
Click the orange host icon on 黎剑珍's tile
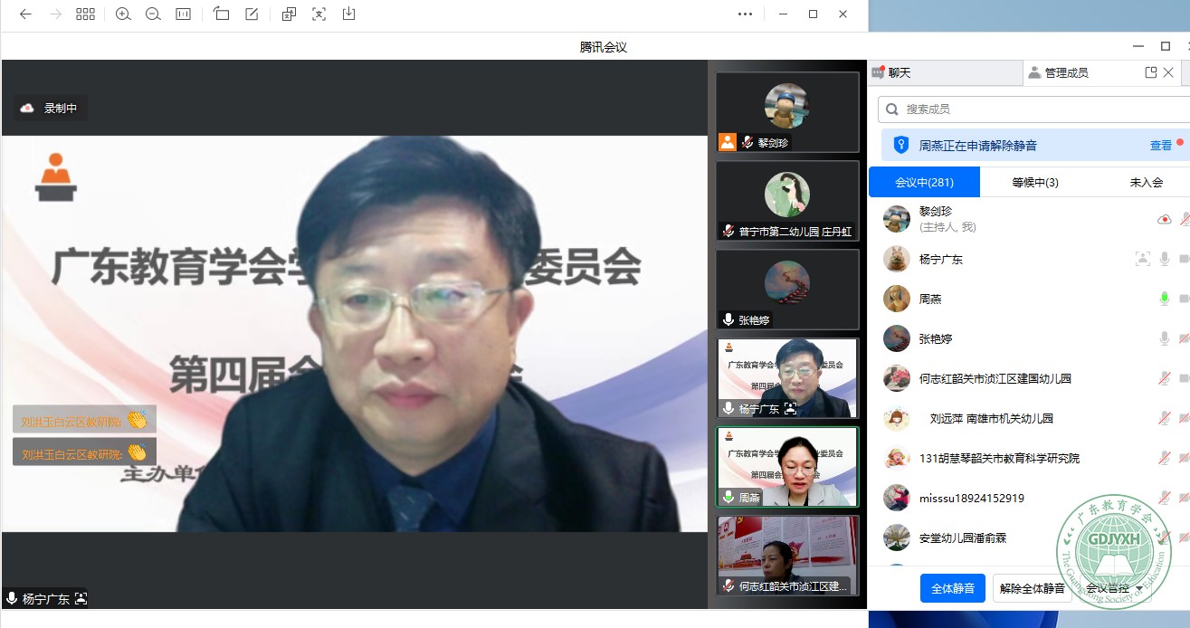(728, 142)
